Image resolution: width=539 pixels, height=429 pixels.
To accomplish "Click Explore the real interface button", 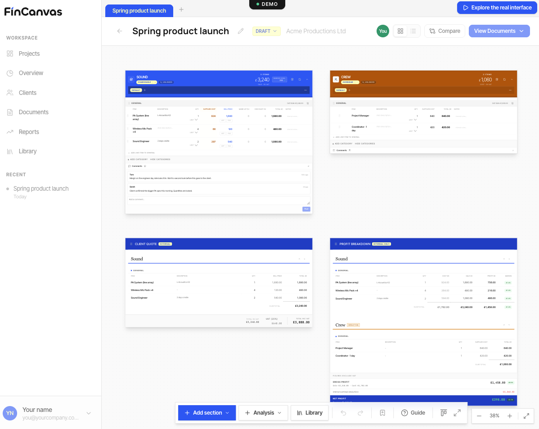I will pos(497,8).
